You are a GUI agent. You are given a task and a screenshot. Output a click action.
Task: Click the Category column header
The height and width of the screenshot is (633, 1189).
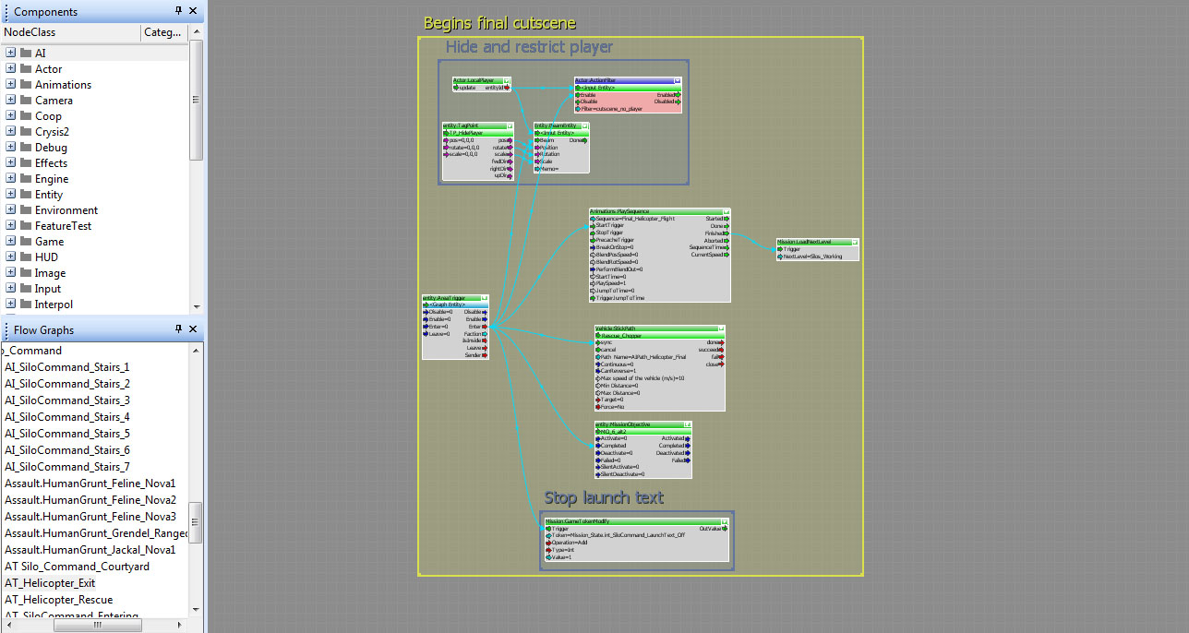coord(162,32)
